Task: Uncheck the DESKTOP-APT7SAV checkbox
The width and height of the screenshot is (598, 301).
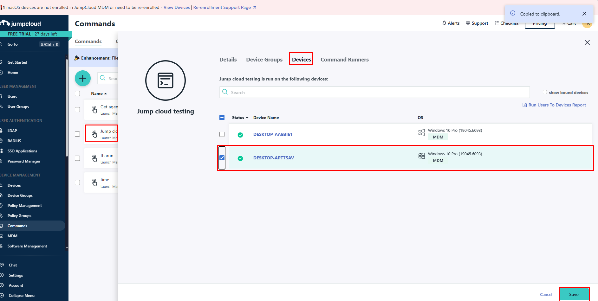Action: [222, 158]
